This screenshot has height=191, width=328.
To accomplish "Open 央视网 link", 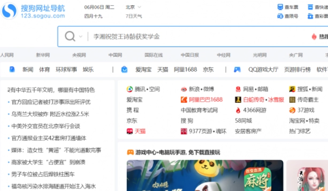I will 79,55.
